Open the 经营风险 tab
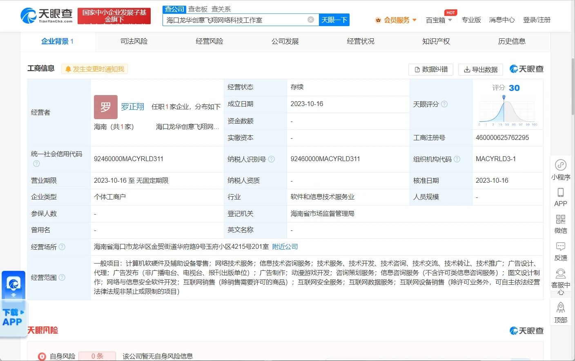The height and width of the screenshot is (361, 575). pos(209,41)
